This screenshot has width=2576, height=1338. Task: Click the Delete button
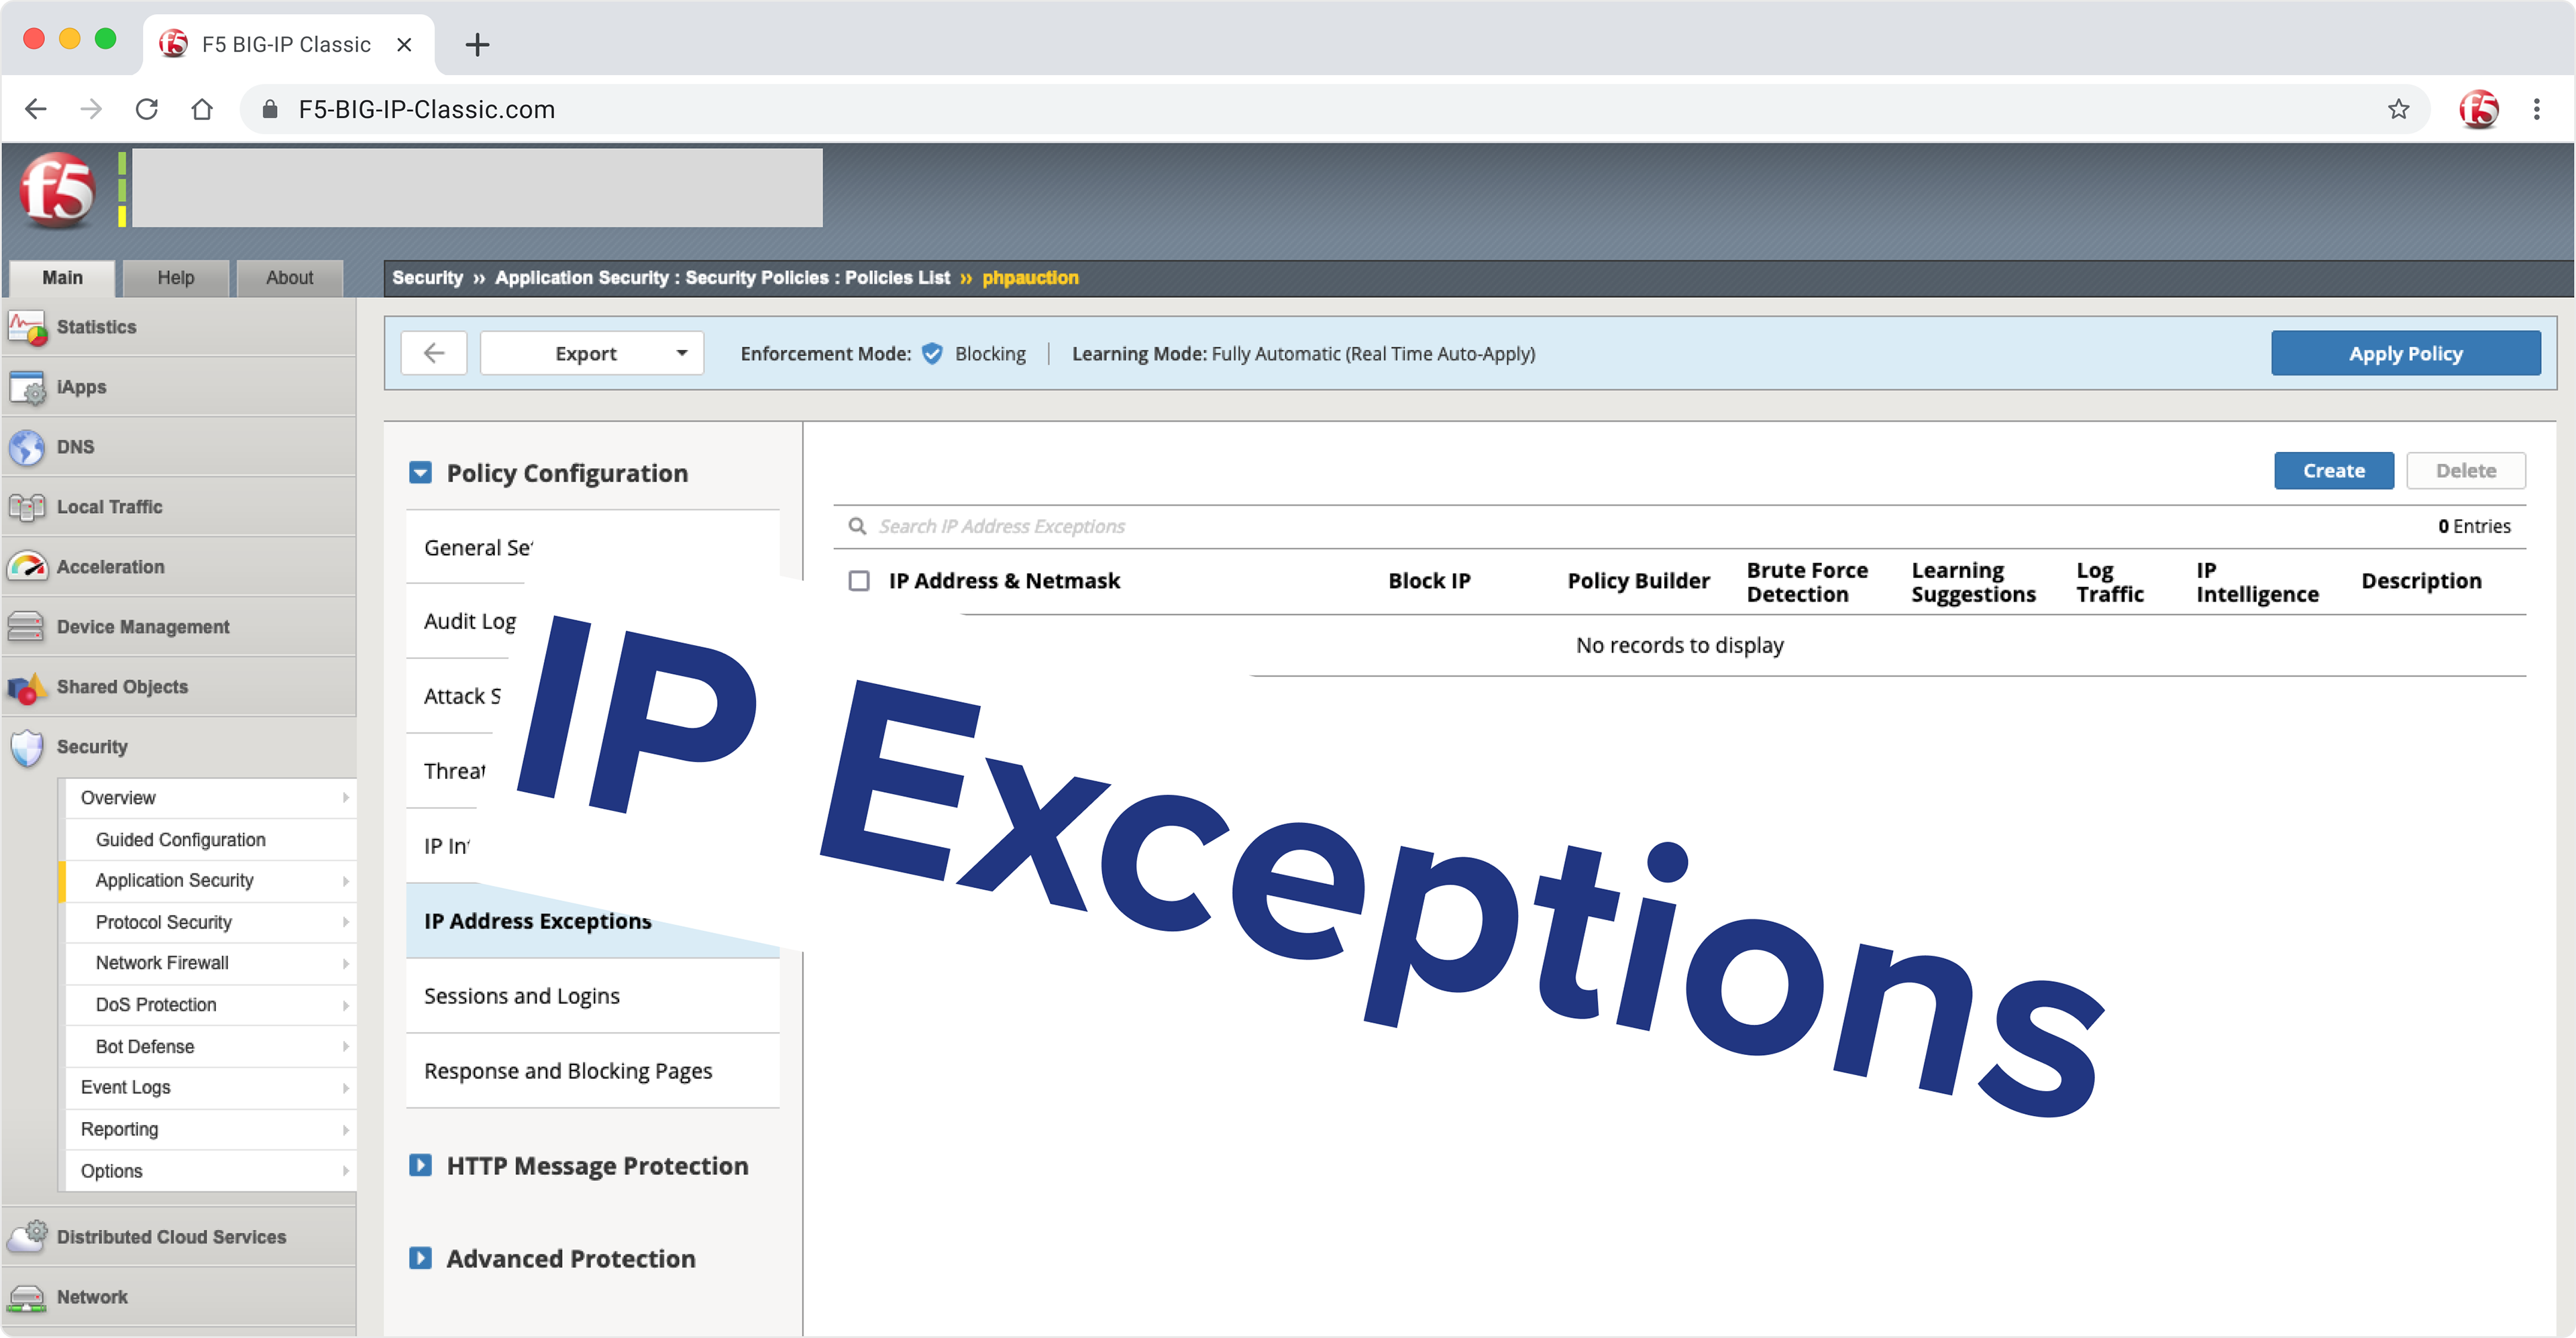[x=2466, y=470]
